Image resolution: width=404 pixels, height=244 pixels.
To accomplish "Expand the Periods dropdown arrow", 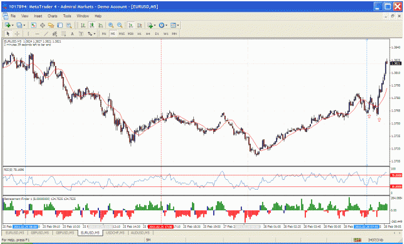I will click(166, 25).
